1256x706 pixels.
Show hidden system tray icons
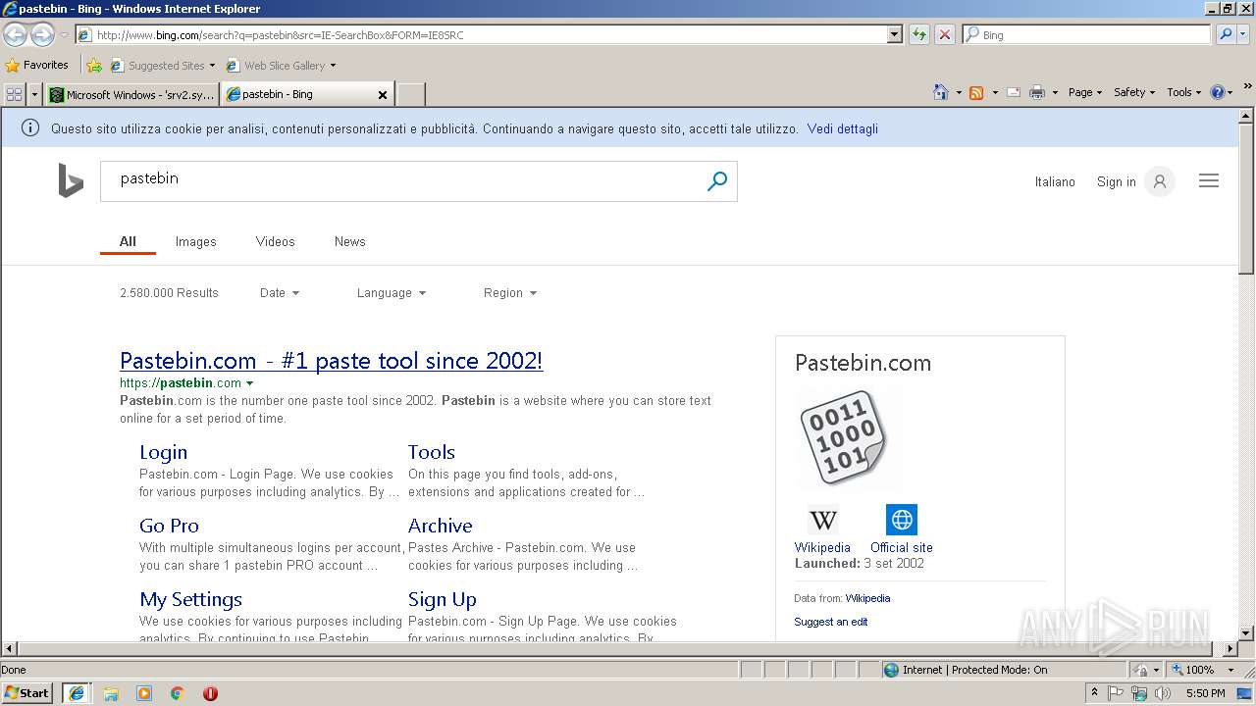[x=1094, y=693]
